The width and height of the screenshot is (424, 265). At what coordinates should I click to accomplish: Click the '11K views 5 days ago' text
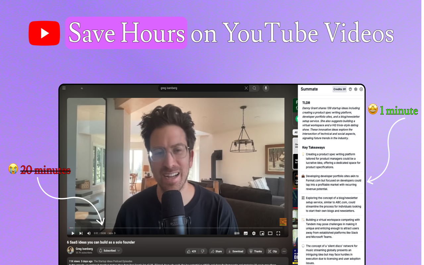(80, 261)
